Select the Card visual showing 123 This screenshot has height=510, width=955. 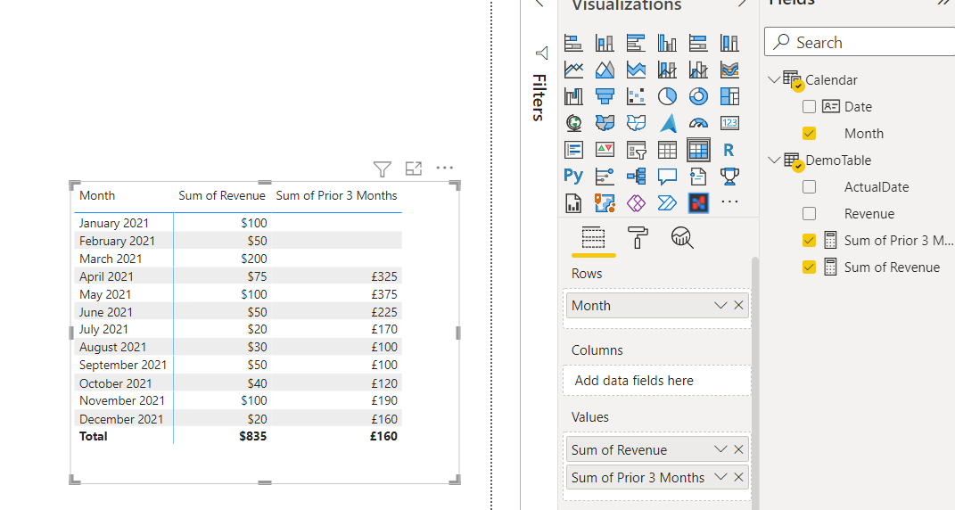click(x=729, y=123)
